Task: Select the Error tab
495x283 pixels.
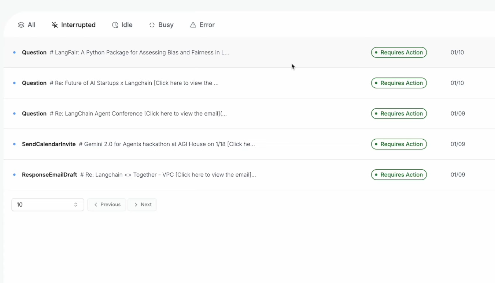Action: (202, 25)
